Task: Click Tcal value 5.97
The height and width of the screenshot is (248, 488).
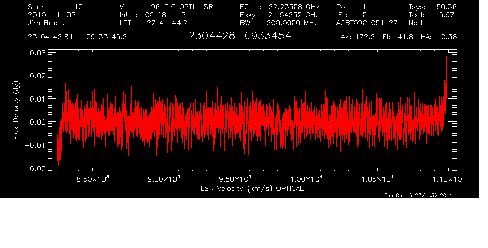Action: click(x=447, y=15)
